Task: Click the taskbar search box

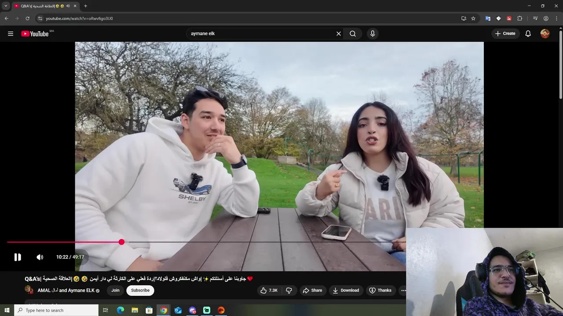Action: tap(56, 310)
